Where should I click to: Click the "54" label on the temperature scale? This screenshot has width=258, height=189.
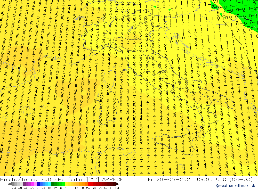tap(117, 188)
